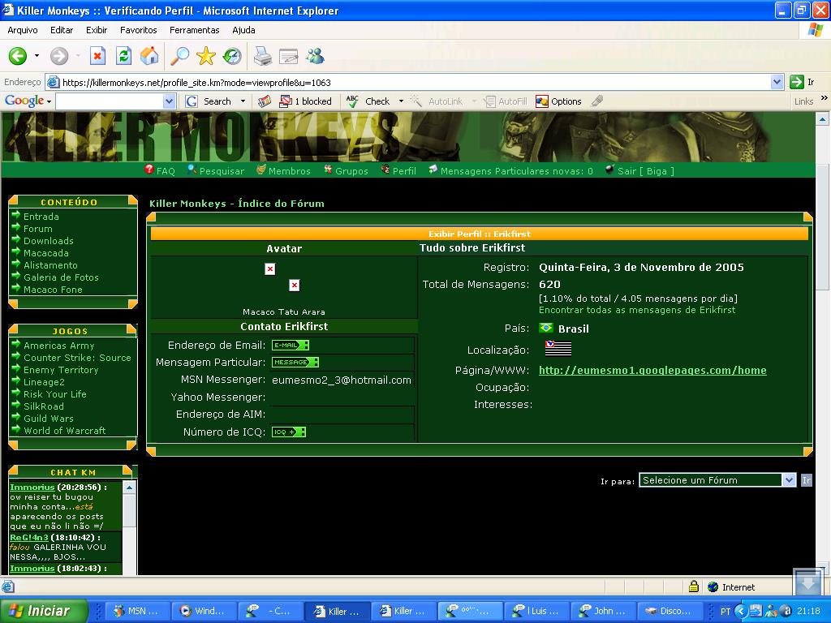Open the eumesmo1.googlepages.com link
The height and width of the screenshot is (623, 831).
652,370
